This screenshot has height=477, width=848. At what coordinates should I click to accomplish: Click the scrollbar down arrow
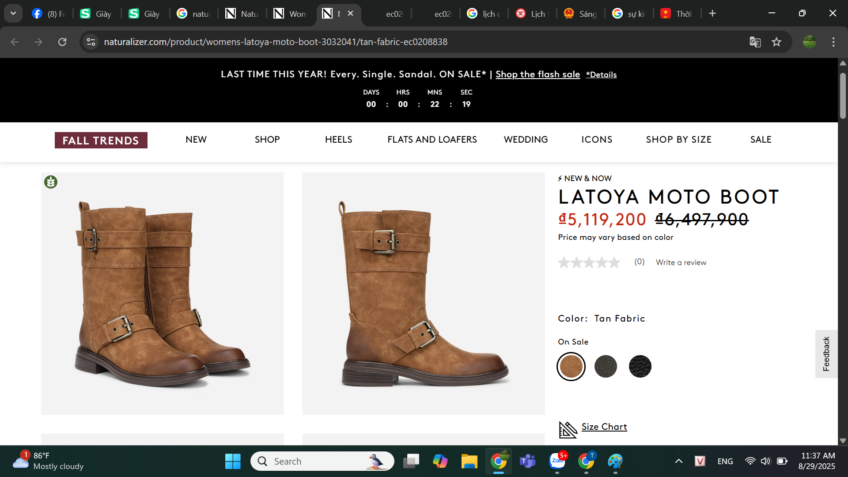843,440
